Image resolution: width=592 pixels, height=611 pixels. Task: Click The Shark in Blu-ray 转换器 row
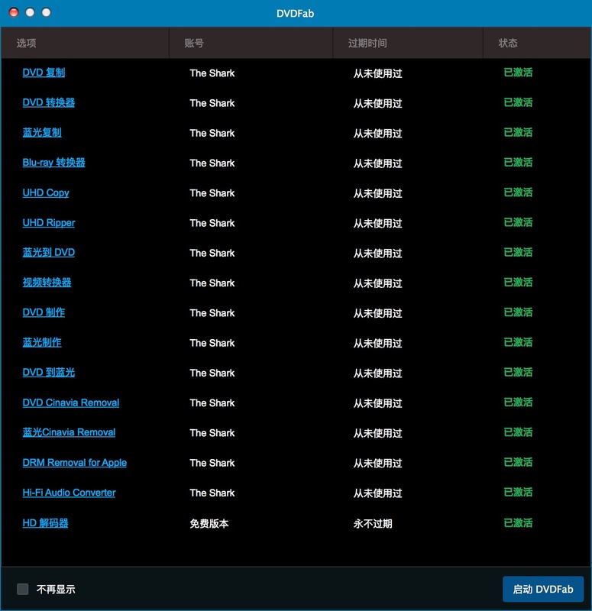(212, 163)
